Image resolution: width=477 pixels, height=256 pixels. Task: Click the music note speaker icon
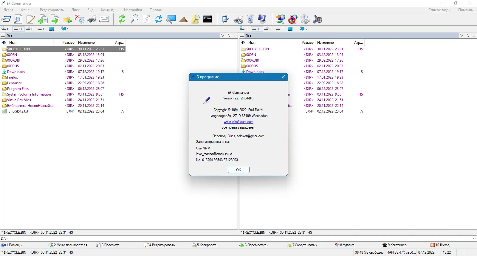point(317,19)
